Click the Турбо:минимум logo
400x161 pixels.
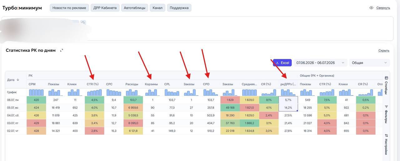point(22,8)
